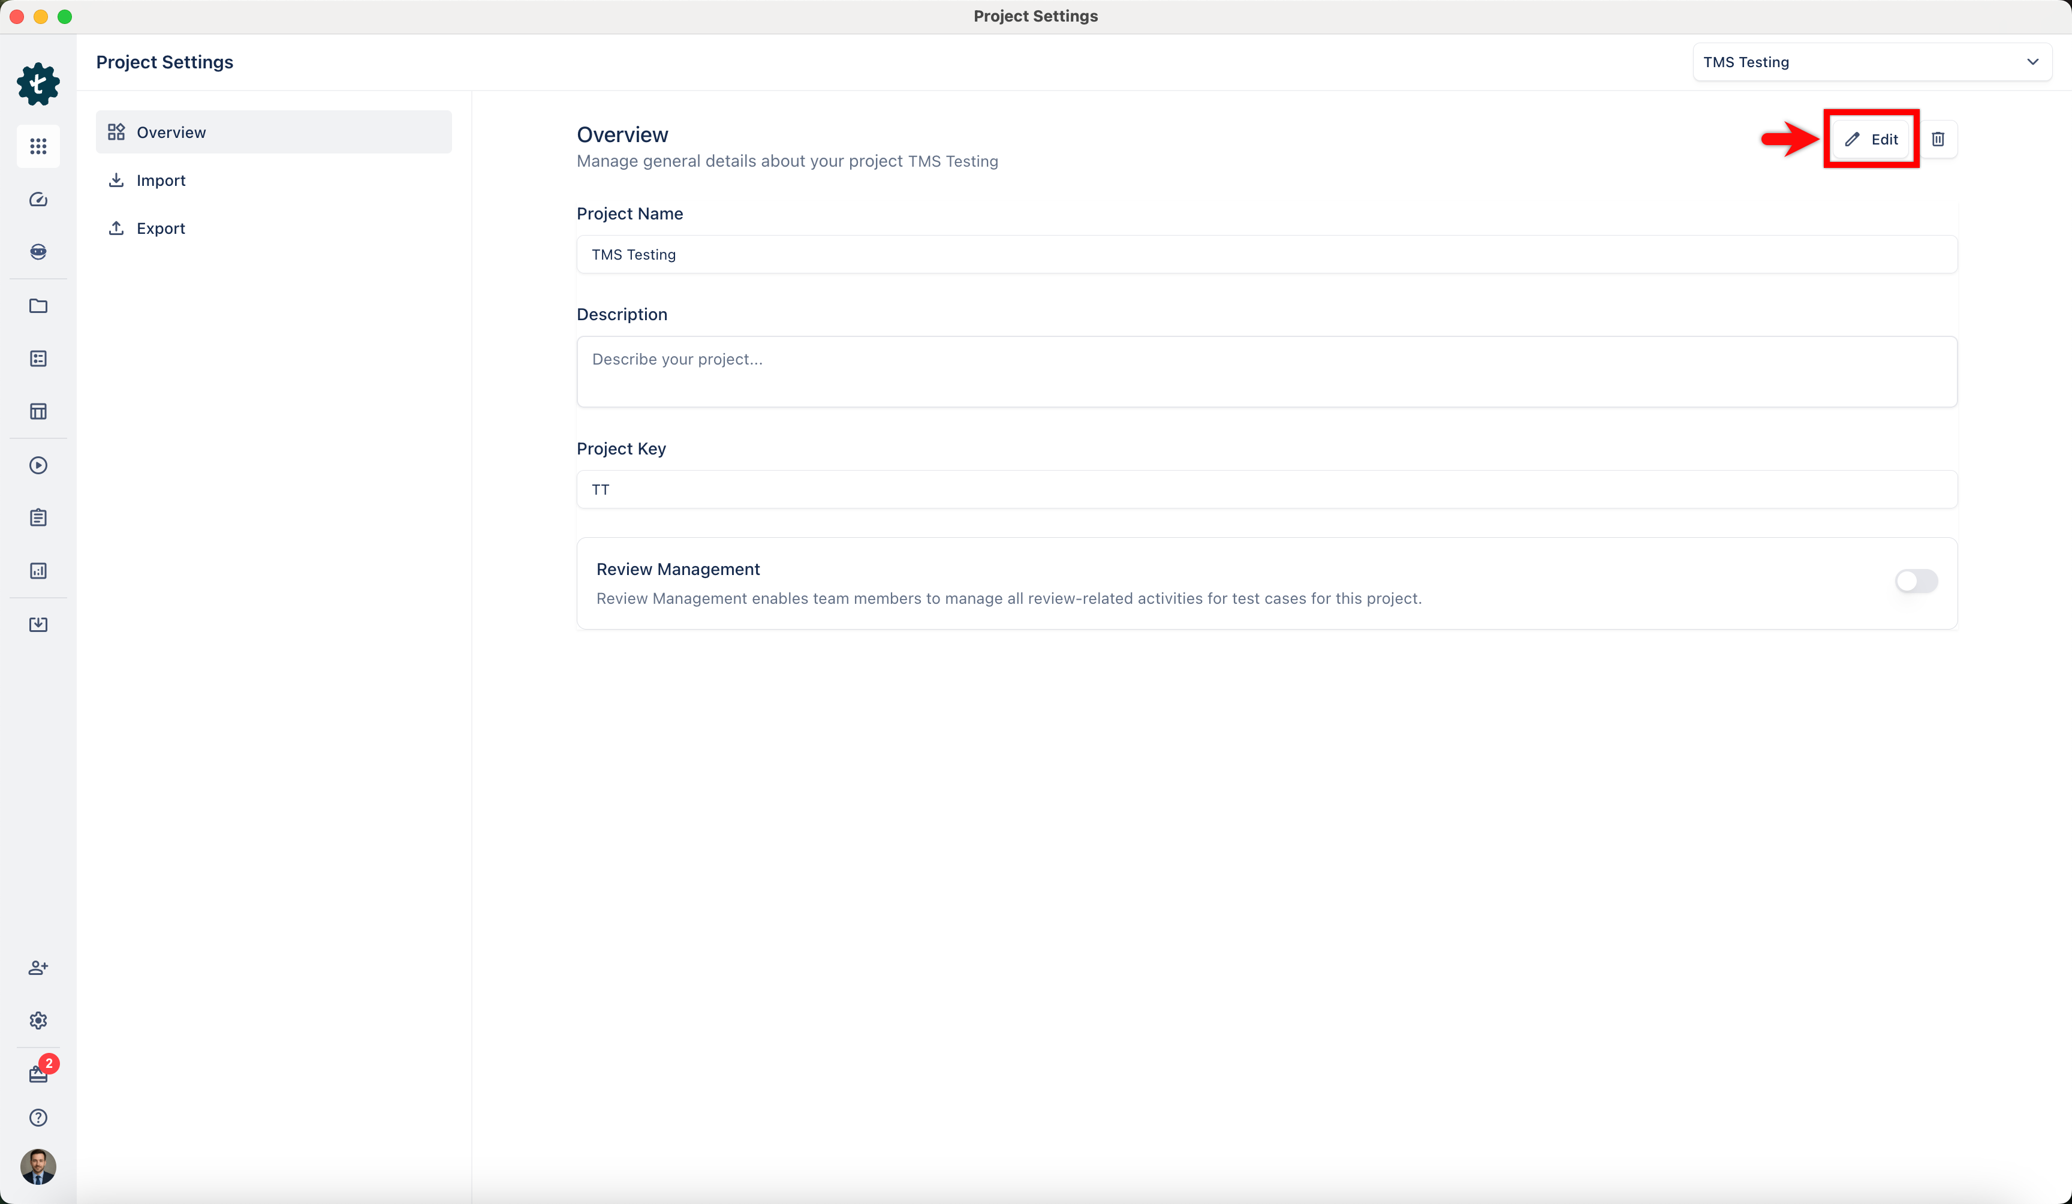2072x1204 pixels.
Task: Click the add user invite icon
Action: [38, 968]
